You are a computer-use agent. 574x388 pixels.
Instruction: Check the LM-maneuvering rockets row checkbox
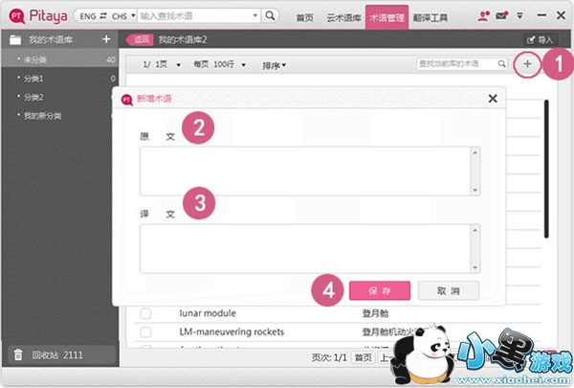tap(145, 331)
